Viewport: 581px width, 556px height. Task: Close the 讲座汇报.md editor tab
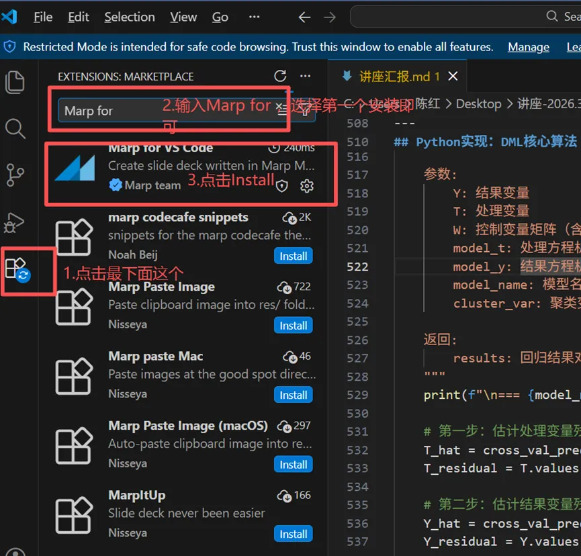pos(453,76)
